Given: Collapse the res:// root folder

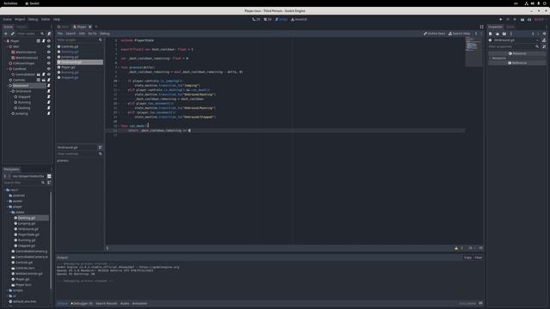Looking at the screenshot, I should (5, 190).
